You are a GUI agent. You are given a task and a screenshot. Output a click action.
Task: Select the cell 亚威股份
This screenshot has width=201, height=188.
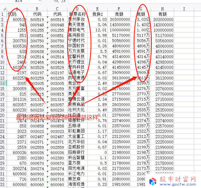[77, 147]
